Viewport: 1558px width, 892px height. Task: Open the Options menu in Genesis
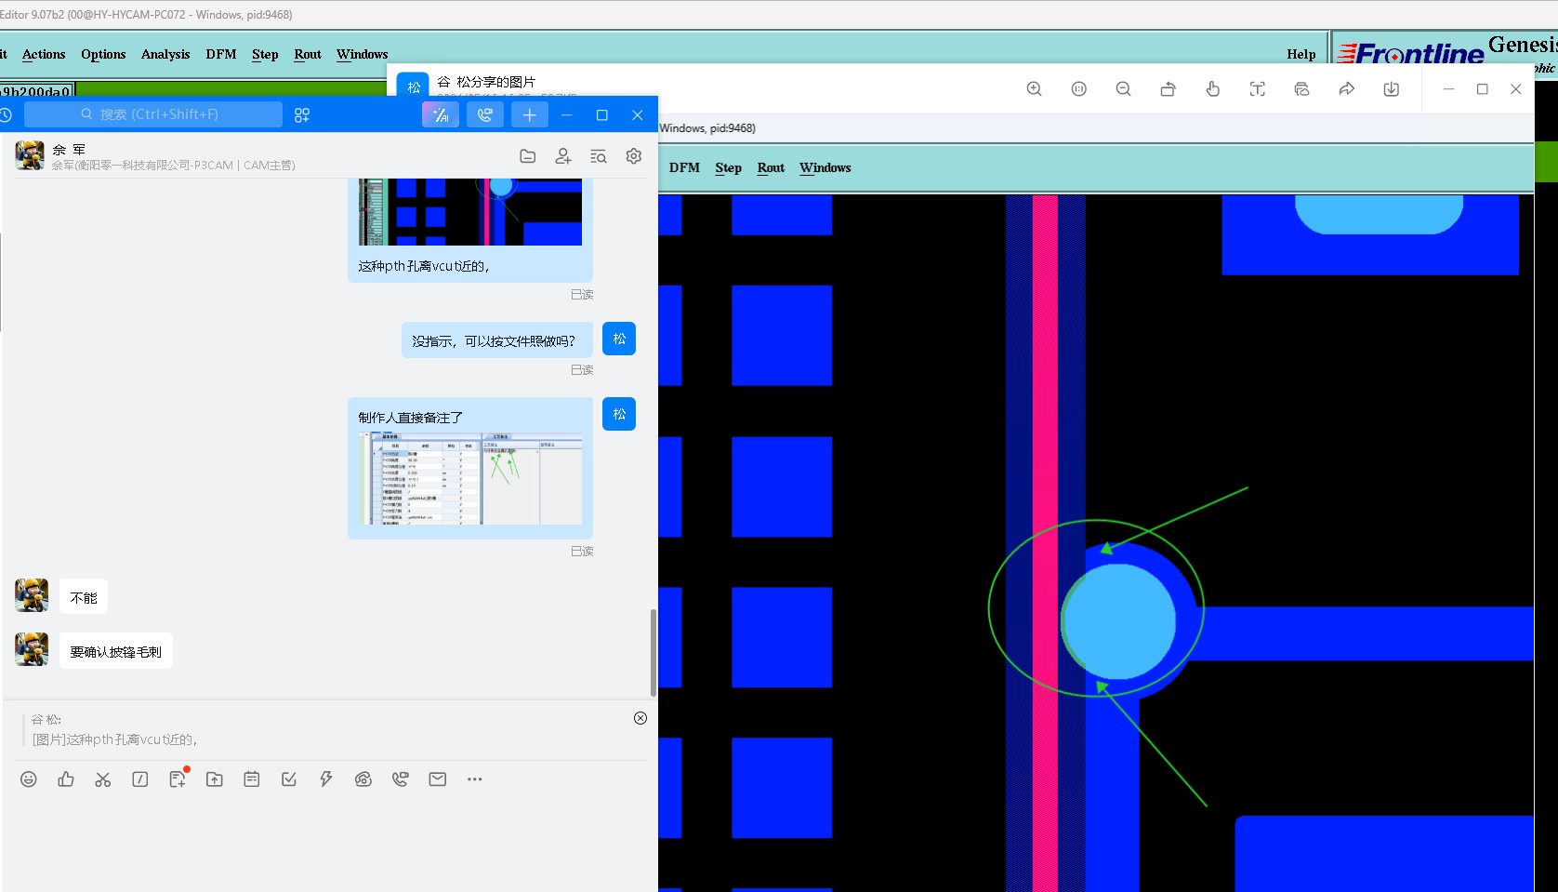103,54
